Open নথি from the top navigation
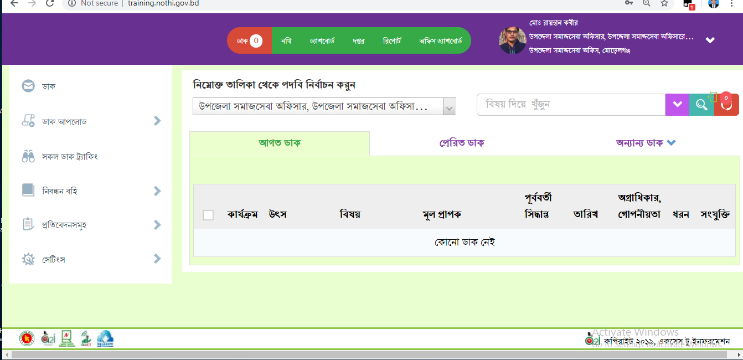The height and width of the screenshot is (360, 743). (x=286, y=41)
